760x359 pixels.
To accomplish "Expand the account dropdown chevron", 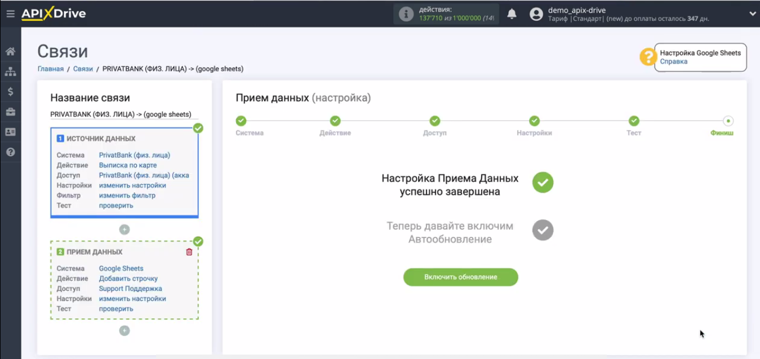I will point(752,14).
